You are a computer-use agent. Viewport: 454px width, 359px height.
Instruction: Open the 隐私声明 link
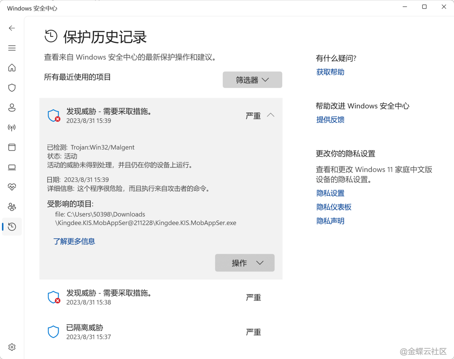(x=330, y=221)
